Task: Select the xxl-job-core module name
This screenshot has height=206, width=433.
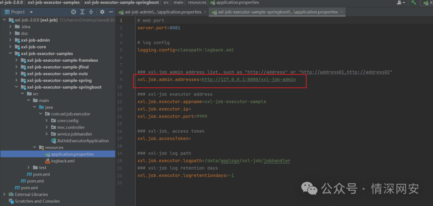Action: pyautogui.click(x=33, y=47)
